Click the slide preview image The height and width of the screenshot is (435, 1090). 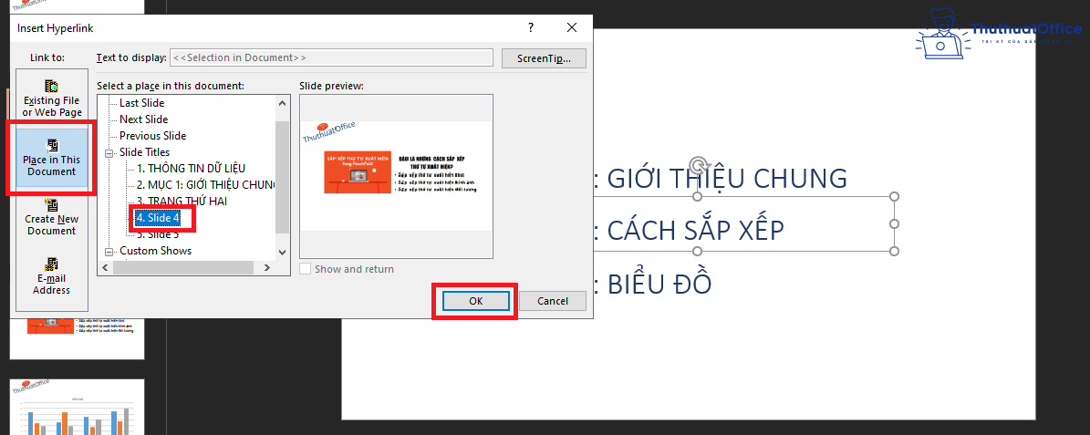click(396, 177)
